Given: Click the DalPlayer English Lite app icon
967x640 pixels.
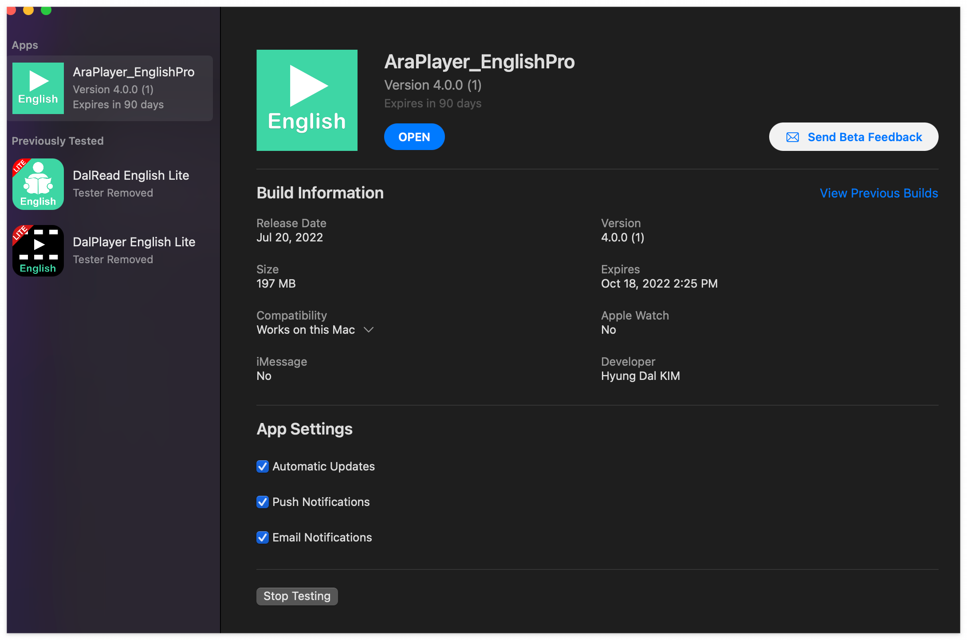Looking at the screenshot, I should click(x=38, y=251).
